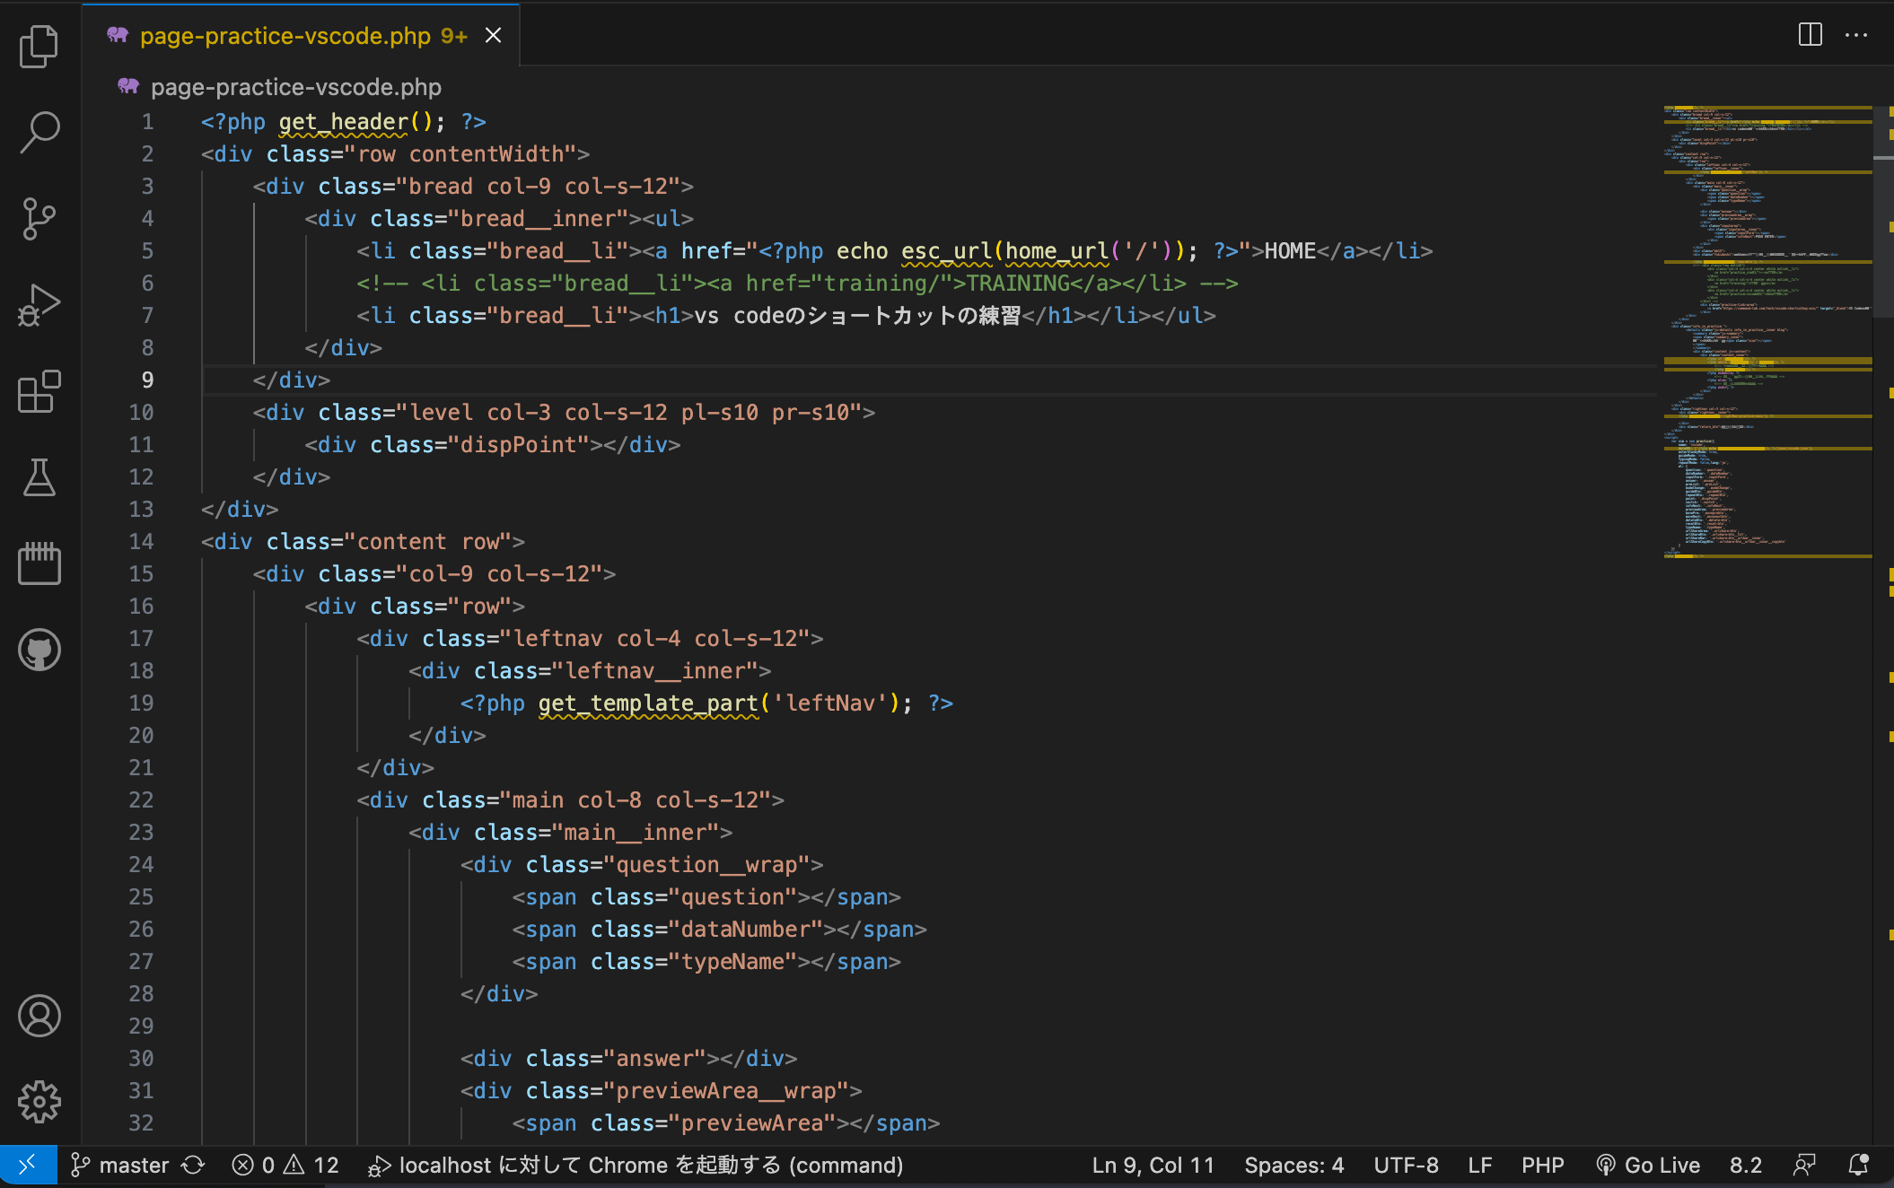Open the GitHub panel
Viewport: 1894px width, 1188px height.
[39, 650]
